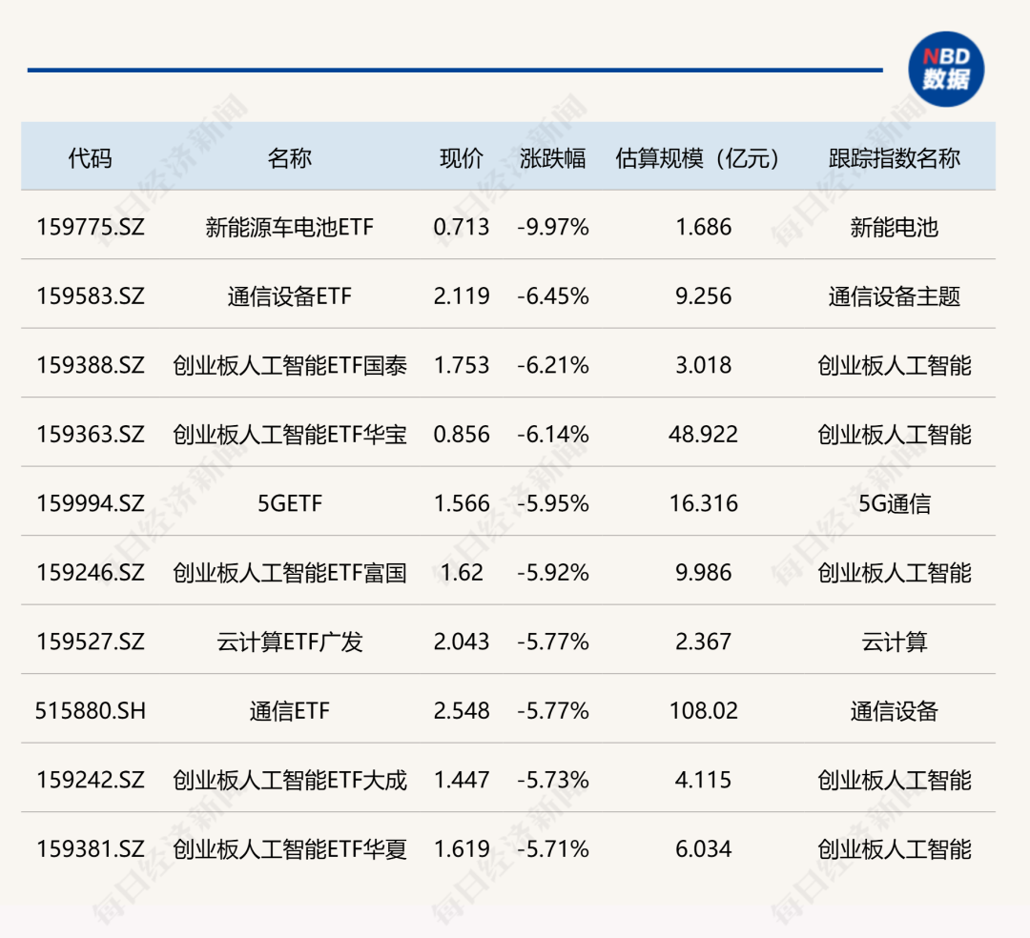Click the name 创业板人工智能ETF华夏
The height and width of the screenshot is (938, 1030).
[290, 848]
